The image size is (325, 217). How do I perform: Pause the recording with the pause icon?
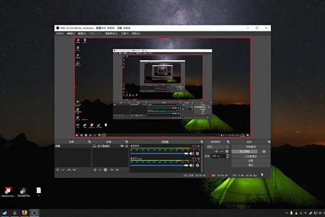coord(264,152)
